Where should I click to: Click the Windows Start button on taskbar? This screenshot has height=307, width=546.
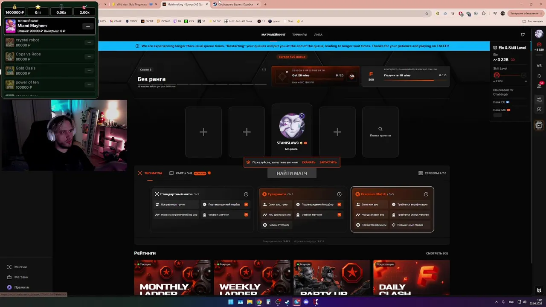(x=231, y=302)
